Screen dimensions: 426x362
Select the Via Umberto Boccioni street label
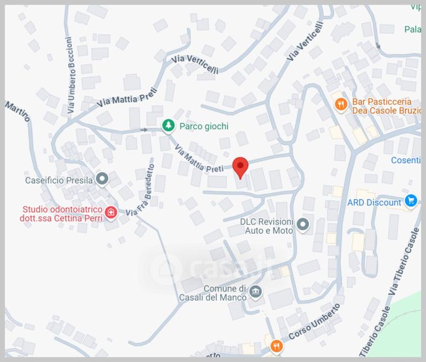(71, 75)
